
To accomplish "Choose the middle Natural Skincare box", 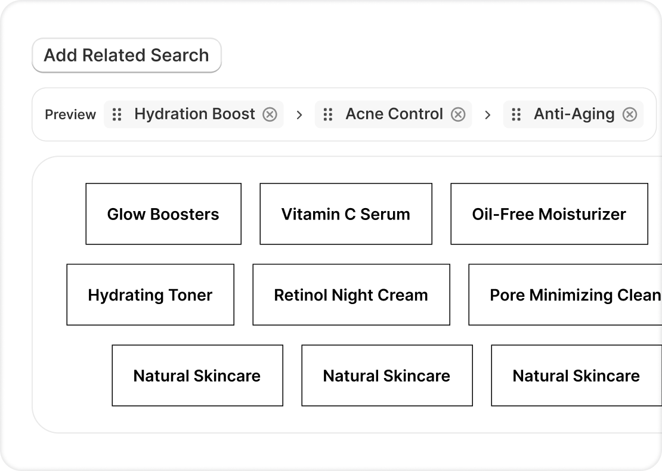I will coord(387,376).
